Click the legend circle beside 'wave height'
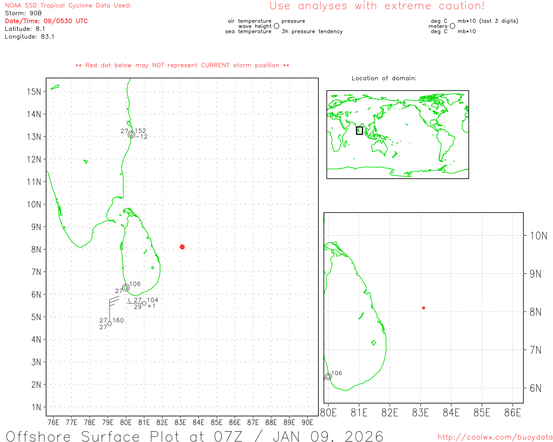This screenshot has width=553, height=442. [x=276, y=26]
